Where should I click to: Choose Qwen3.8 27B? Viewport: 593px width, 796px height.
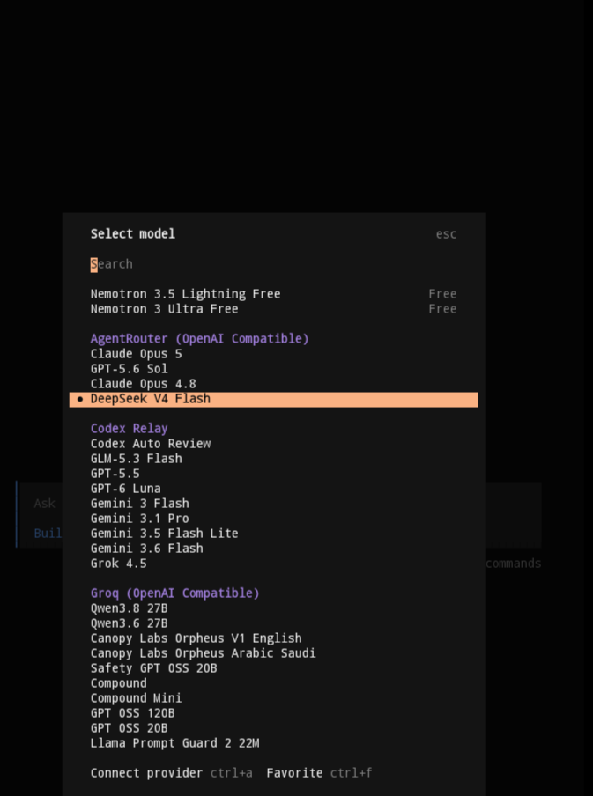[273, 608]
